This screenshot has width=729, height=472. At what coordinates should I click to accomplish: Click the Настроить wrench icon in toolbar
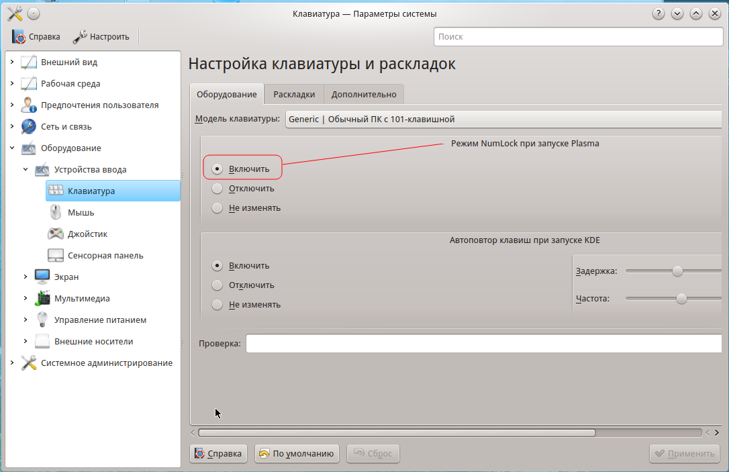tap(80, 37)
